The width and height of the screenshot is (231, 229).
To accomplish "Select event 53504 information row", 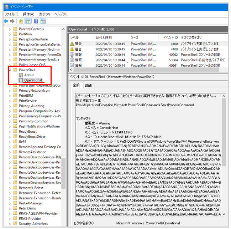I will 148,60.
